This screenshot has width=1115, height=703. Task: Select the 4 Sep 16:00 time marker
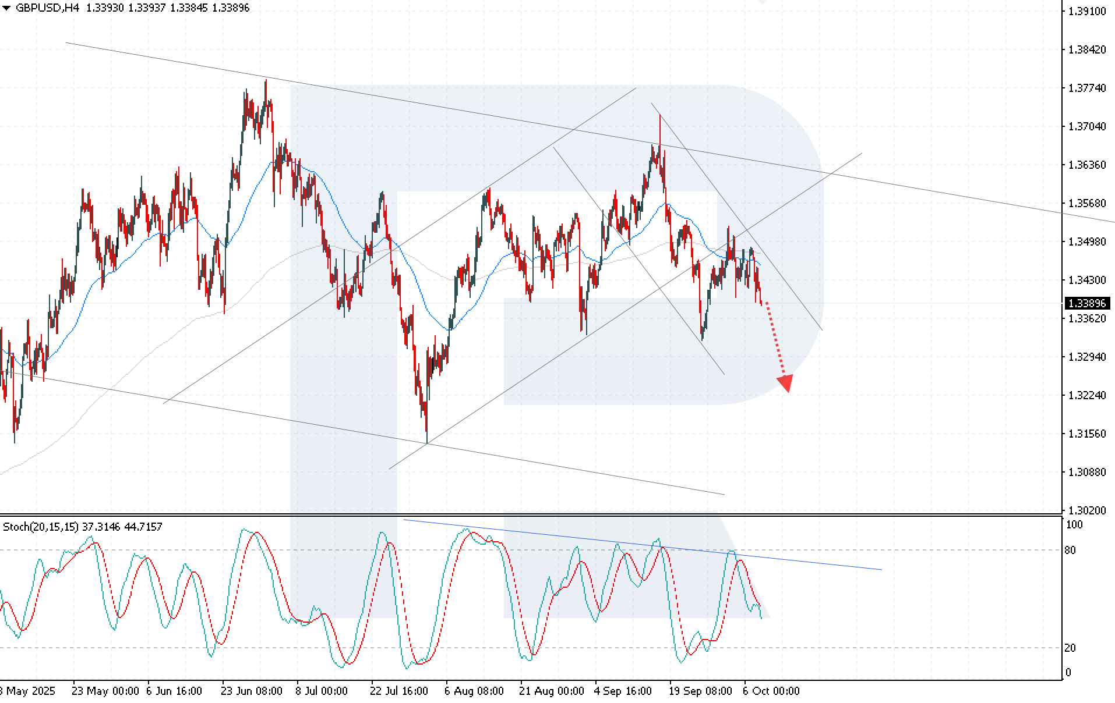click(x=623, y=691)
